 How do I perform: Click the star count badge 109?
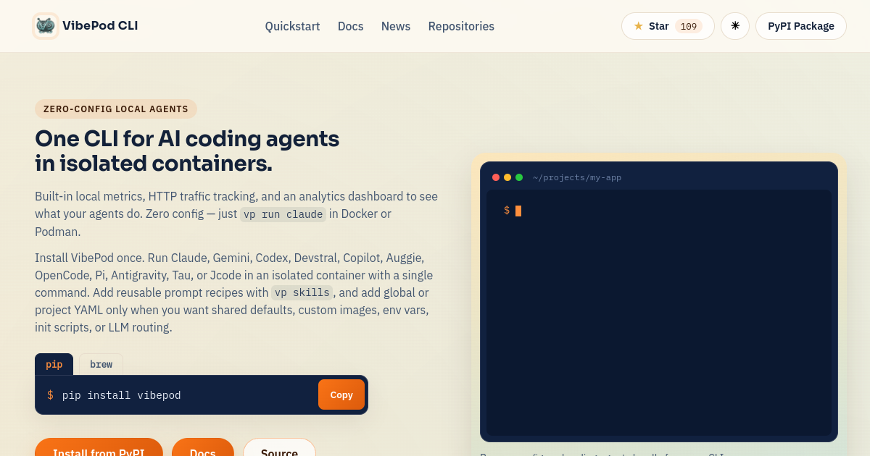(689, 26)
